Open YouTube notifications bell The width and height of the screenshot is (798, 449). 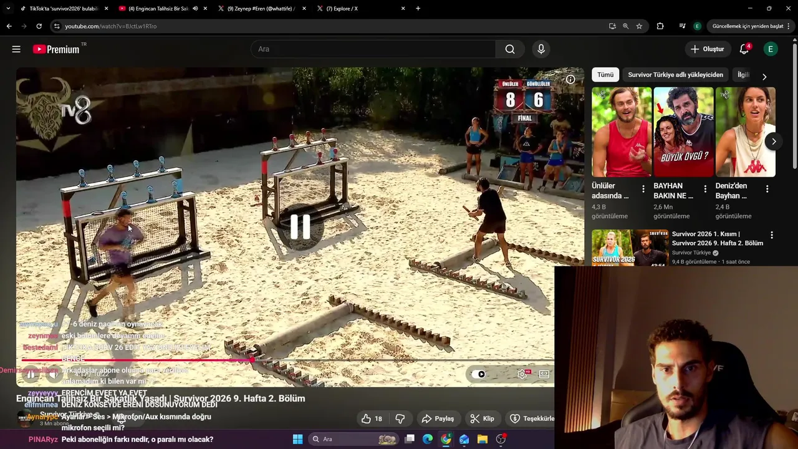744,49
